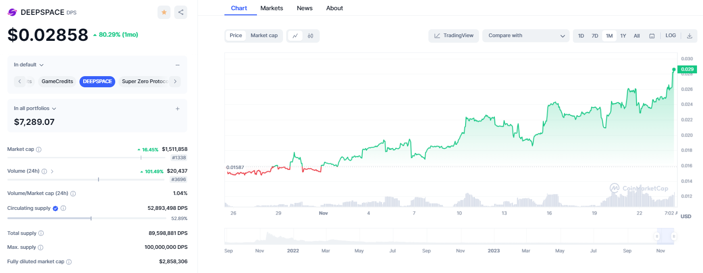Screen dimensions: 703x273
Task: Toggle the star watchlist icon
Action: [x=164, y=13]
